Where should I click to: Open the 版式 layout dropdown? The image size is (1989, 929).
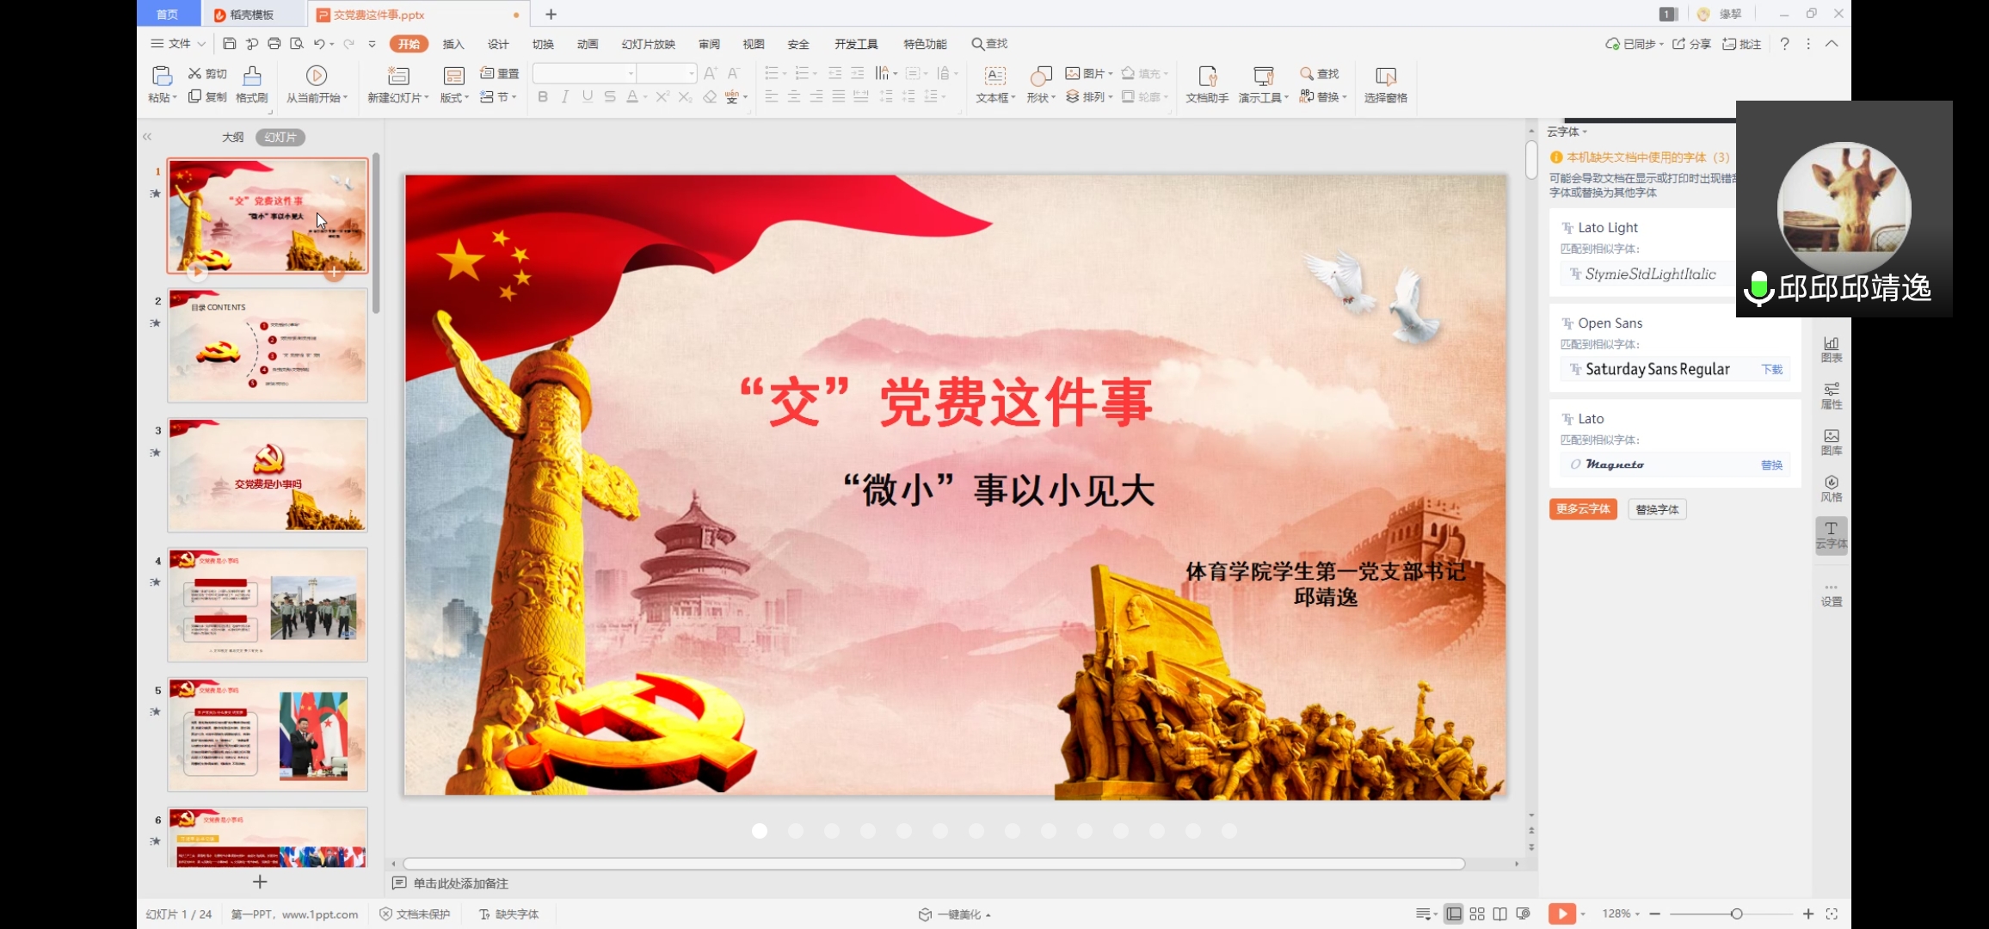pyautogui.click(x=454, y=97)
